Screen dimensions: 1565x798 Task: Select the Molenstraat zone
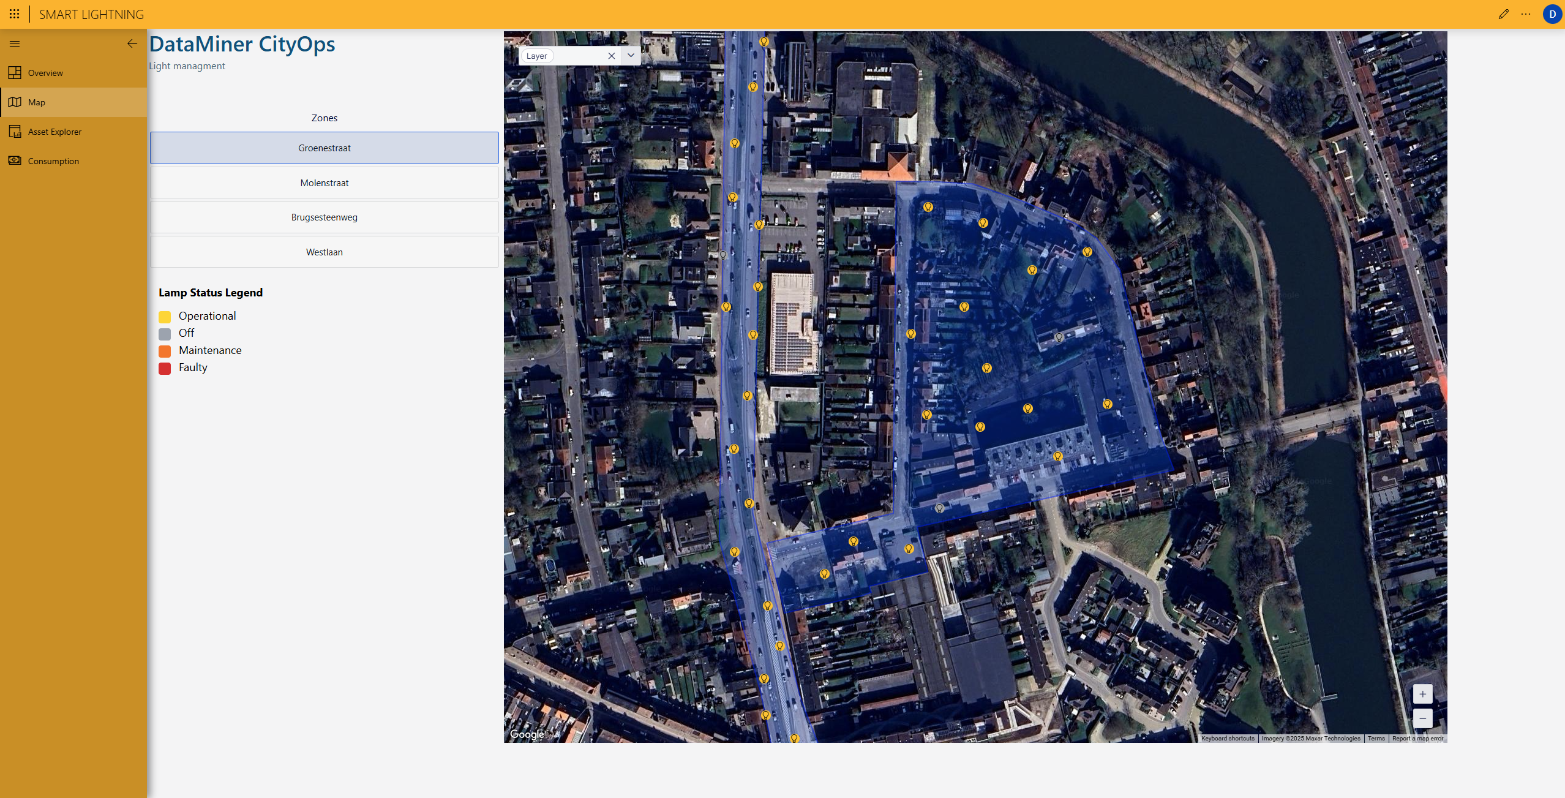324,183
